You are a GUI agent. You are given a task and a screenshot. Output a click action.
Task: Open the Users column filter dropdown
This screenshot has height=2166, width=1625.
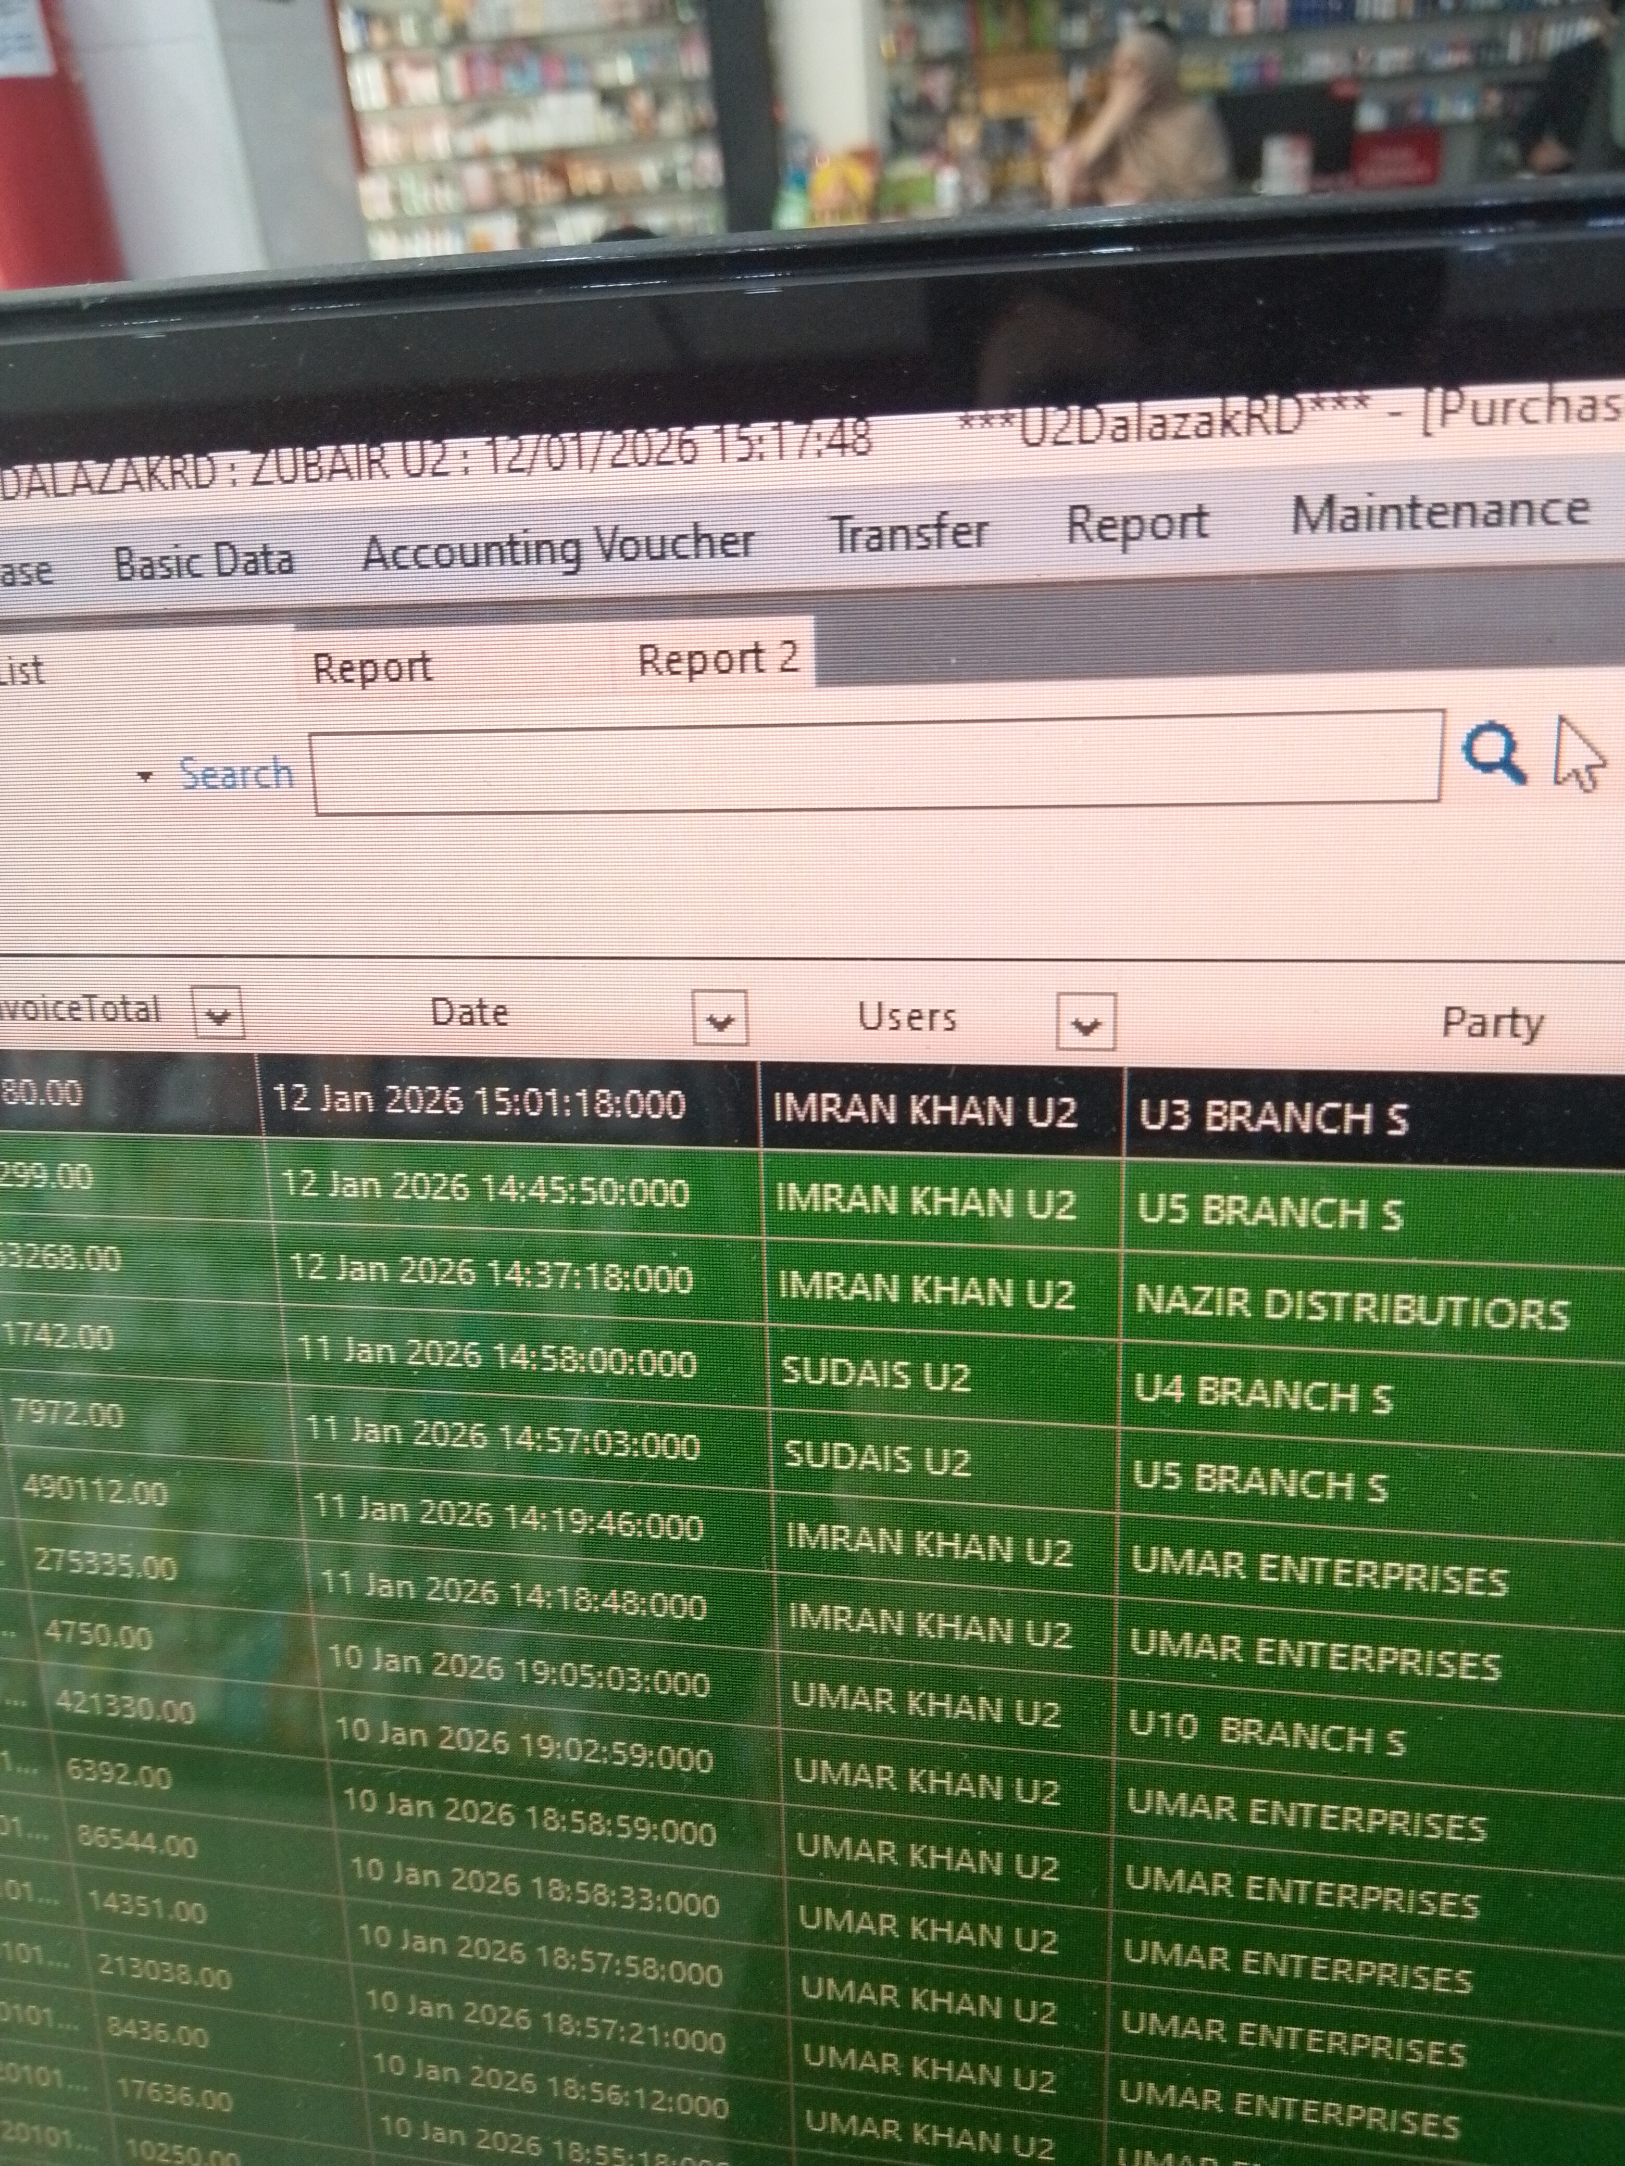coord(1085,1022)
